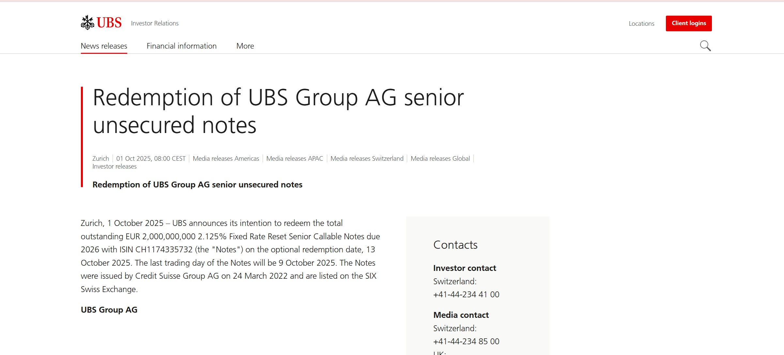The width and height of the screenshot is (784, 355).
Task: Click the 01 Oct 2025 publication date
Action: 151,158
